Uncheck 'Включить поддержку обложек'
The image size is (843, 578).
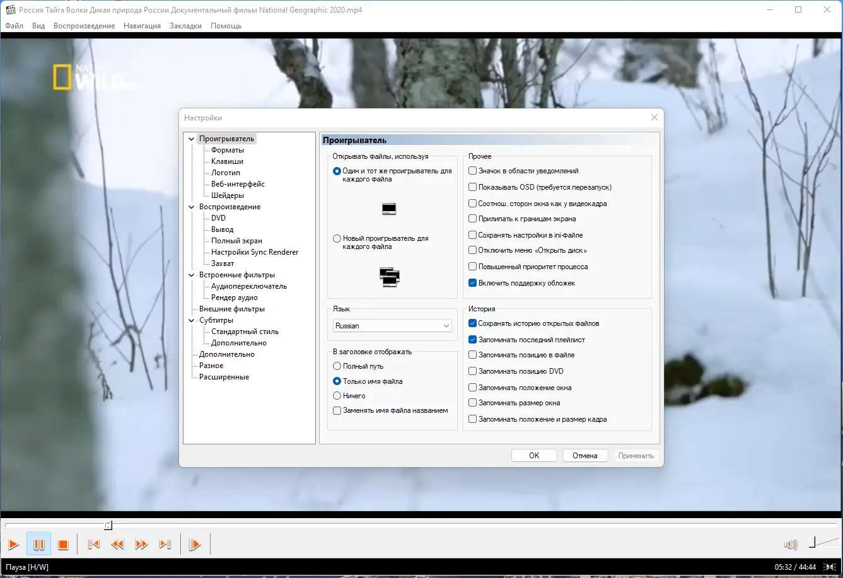pyautogui.click(x=473, y=283)
